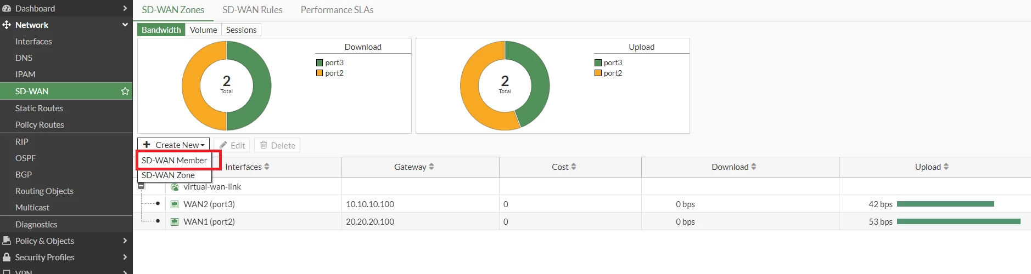
Task: Sort by the Upload column arrows
Action: click(x=946, y=167)
